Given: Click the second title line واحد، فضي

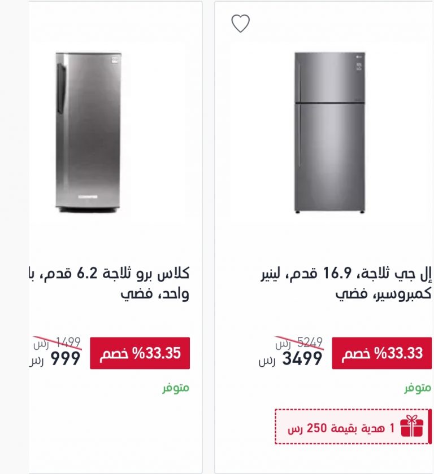Looking at the screenshot, I should point(155,293).
